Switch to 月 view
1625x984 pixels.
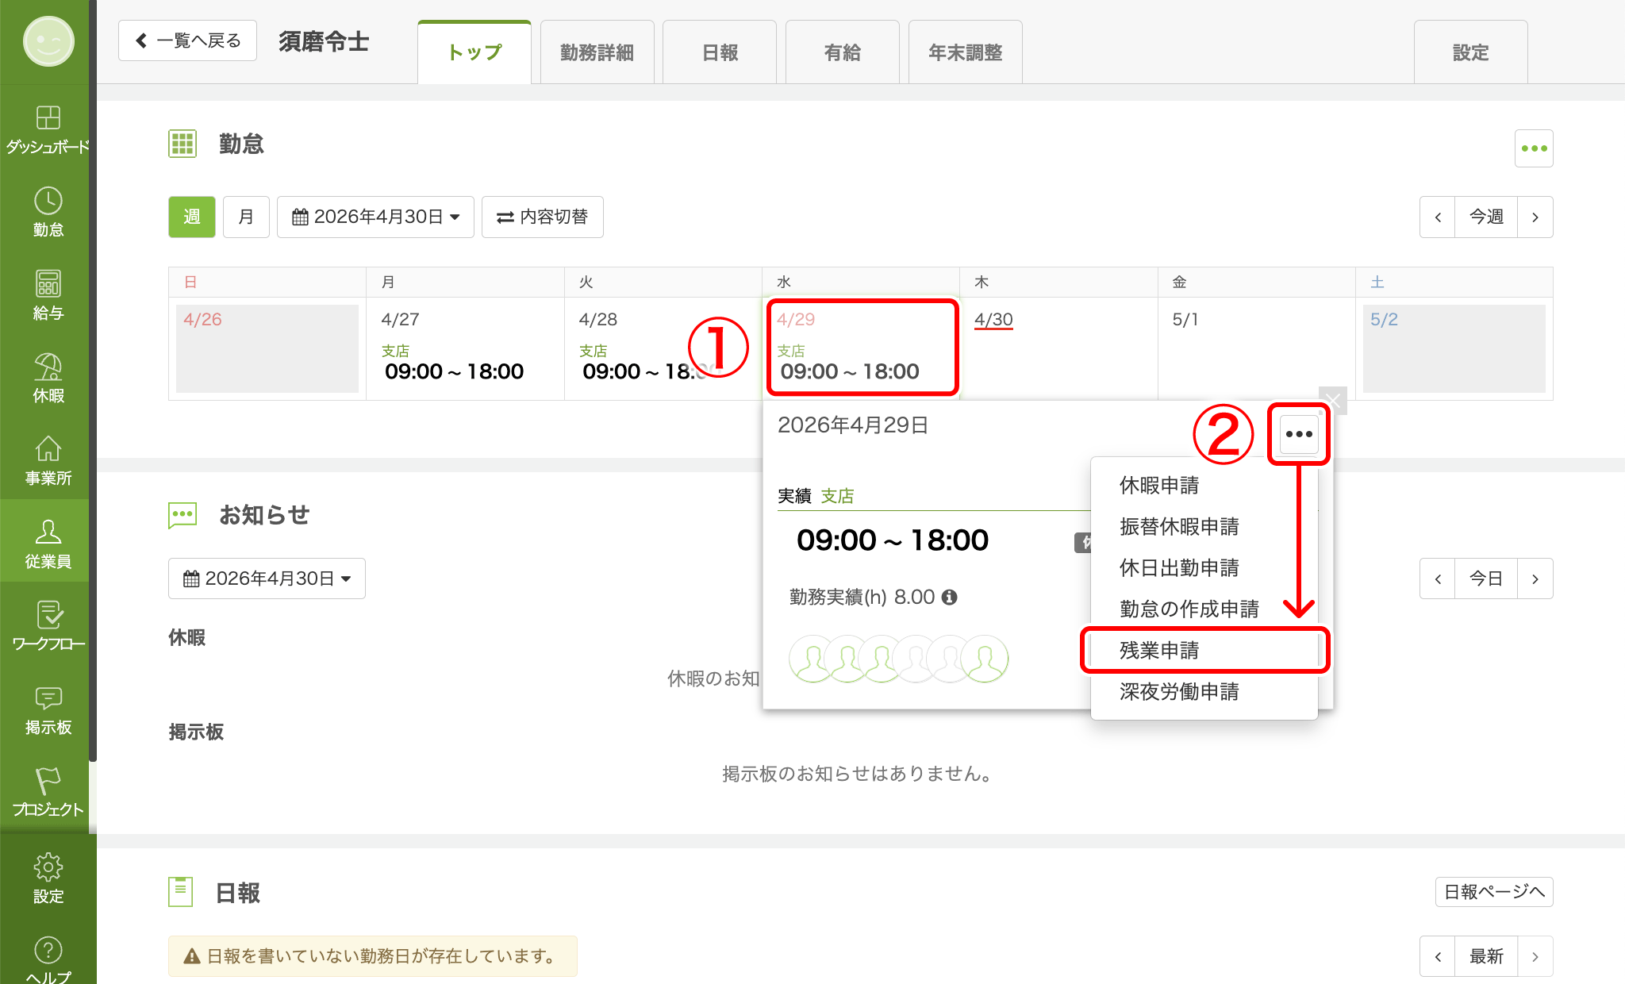[246, 217]
